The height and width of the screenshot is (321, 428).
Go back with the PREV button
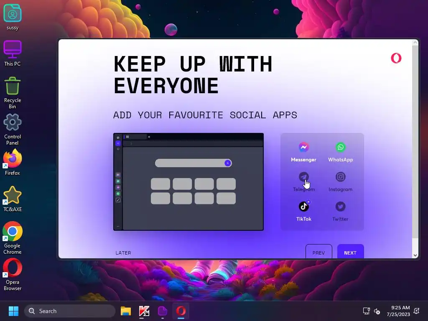point(319,251)
